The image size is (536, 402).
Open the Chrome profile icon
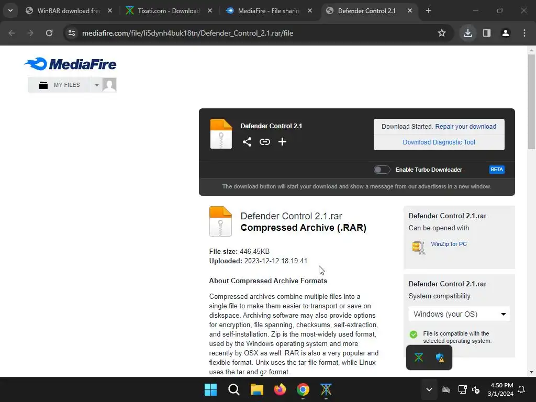[x=506, y=33]
